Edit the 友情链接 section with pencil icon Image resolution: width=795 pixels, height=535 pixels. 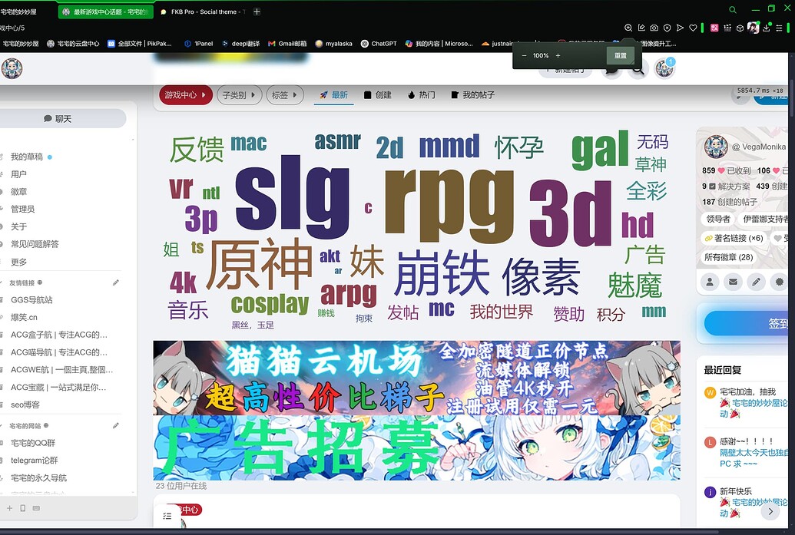(x=116, y=282)
